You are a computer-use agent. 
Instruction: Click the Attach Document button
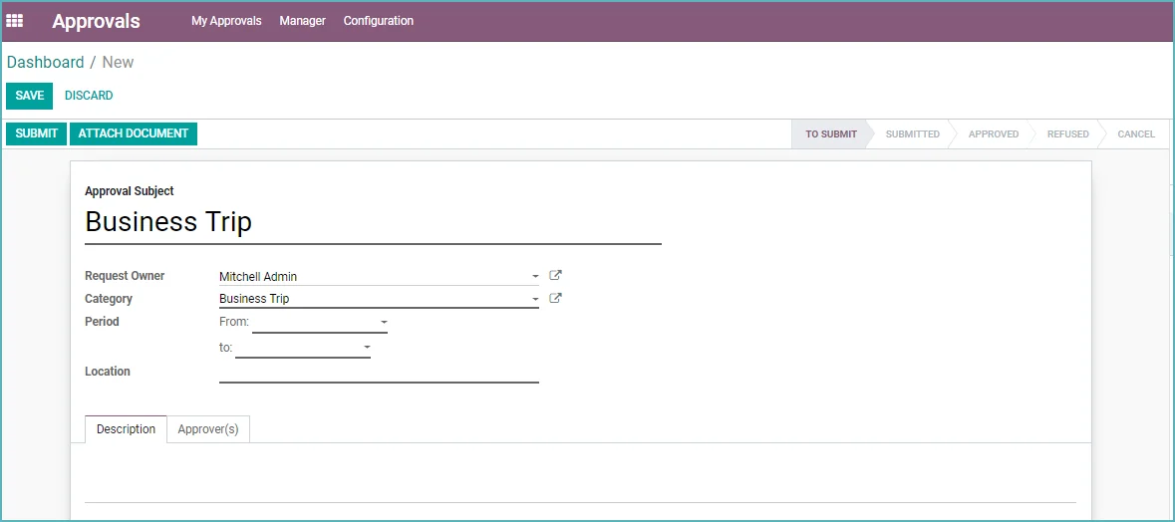(134, 133)
